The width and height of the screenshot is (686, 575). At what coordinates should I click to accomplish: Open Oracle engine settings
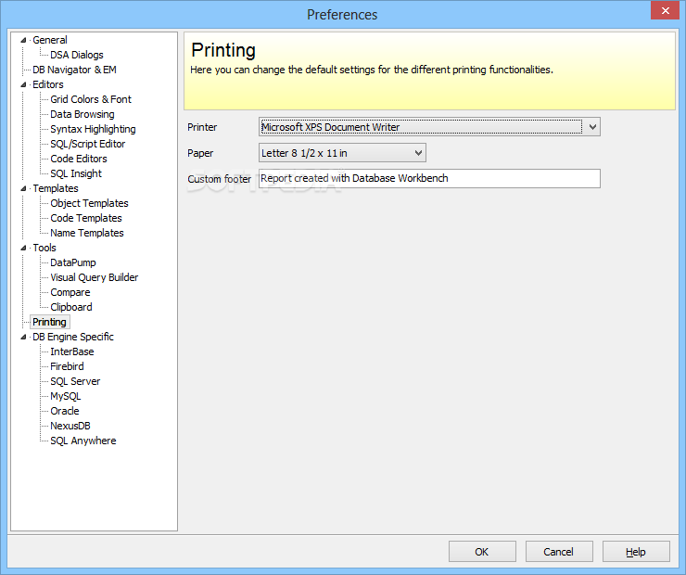coord(65,412)
